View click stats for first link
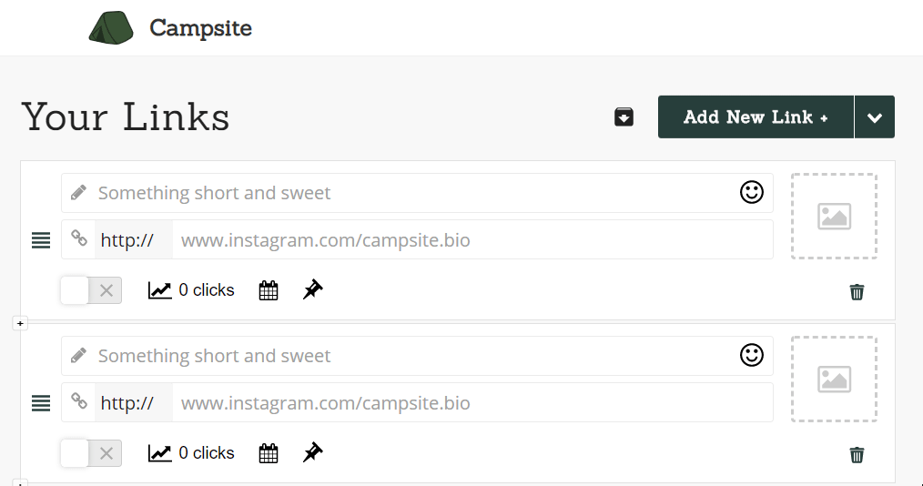 tap(191, 290)
